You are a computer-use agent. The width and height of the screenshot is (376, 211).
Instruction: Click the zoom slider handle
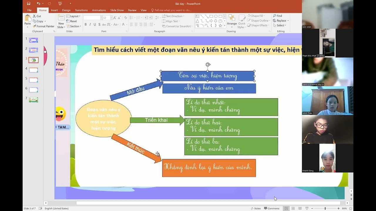tap(325, 208)
